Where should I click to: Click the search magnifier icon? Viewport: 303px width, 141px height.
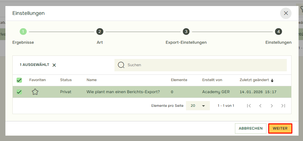coord(121,65)
